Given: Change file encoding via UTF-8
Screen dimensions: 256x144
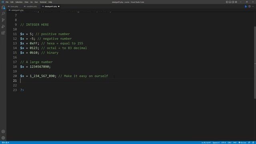Looking at the screenshot, I should tap(224, 142).
